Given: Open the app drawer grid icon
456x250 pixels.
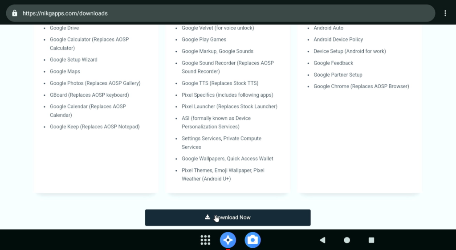Looking at the screenshot, I should [205, 240].
